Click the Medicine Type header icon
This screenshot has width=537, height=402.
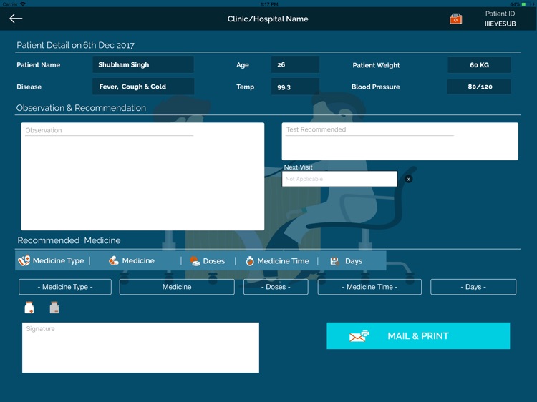pyautogui.click(x=24, y=260)
